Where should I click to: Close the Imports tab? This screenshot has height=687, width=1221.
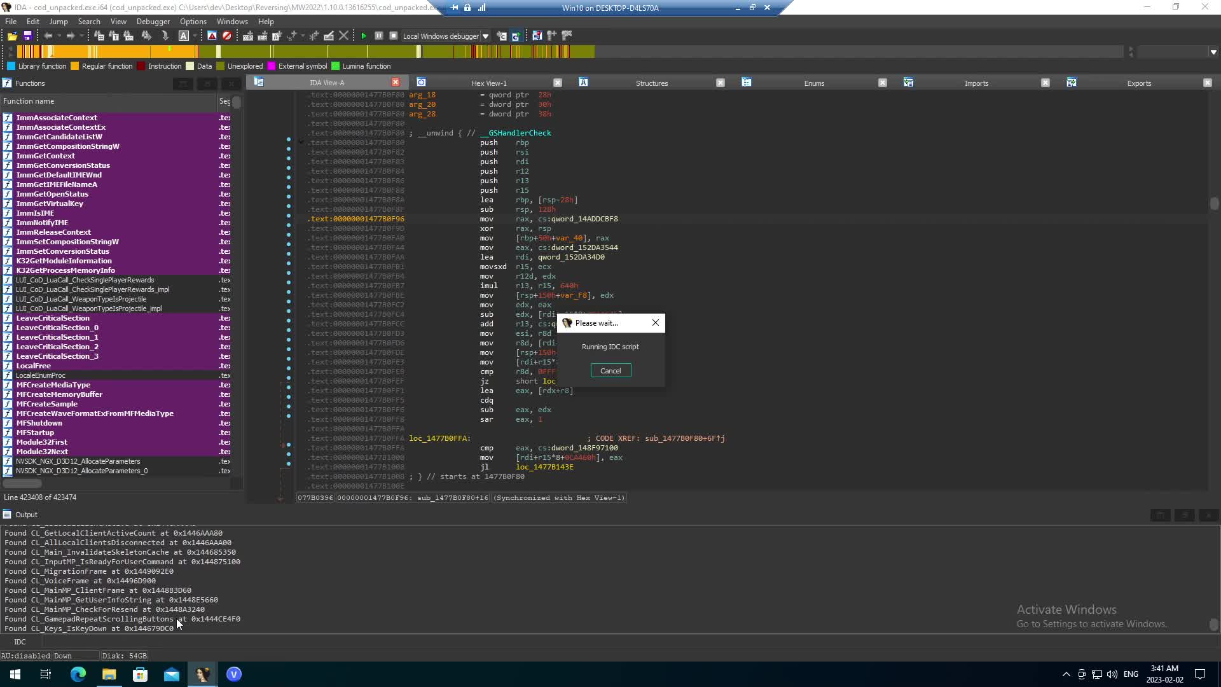(1045, 83)
